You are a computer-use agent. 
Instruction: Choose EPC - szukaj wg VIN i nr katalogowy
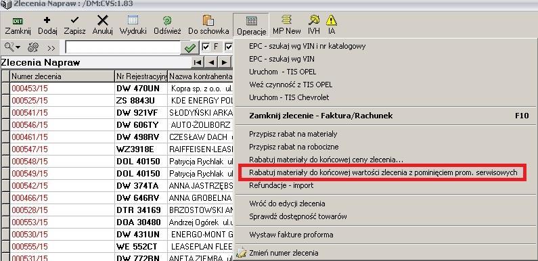tap(307, 46)
